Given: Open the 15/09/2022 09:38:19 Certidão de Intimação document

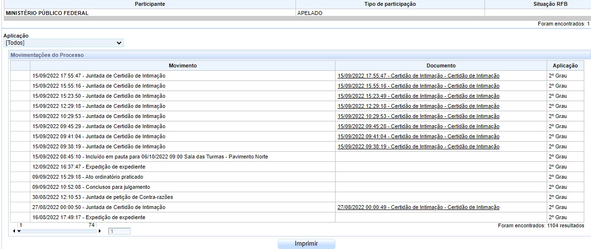Looking at the screenshot, I should pos(418,147).
